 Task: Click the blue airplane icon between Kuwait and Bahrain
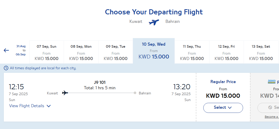coord(154,22)
